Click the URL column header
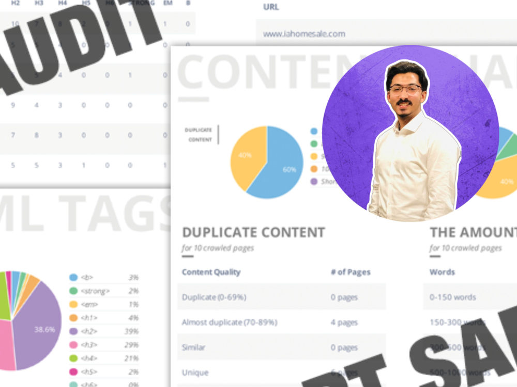 (x=271, y=7)
